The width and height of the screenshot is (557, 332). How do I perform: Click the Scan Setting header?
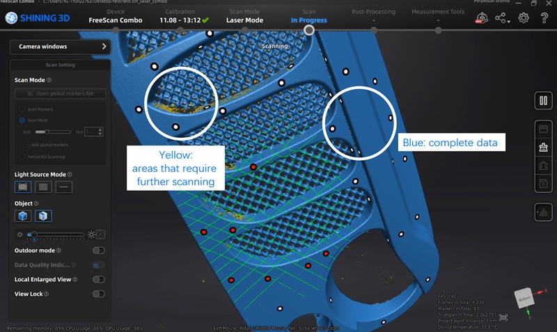pos(60,65)
